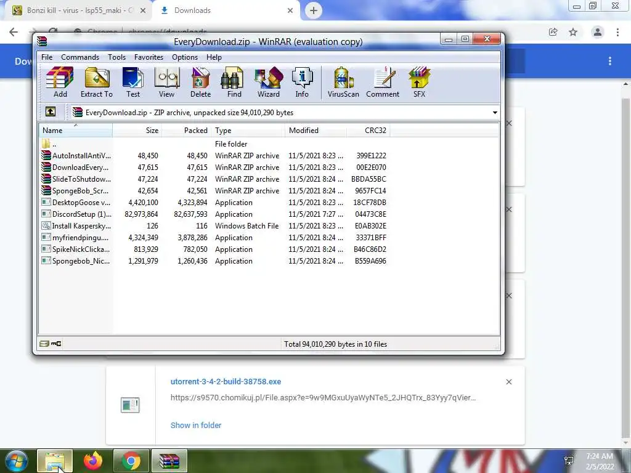Launch the Wizard toolbar icon

pos(269,83)
